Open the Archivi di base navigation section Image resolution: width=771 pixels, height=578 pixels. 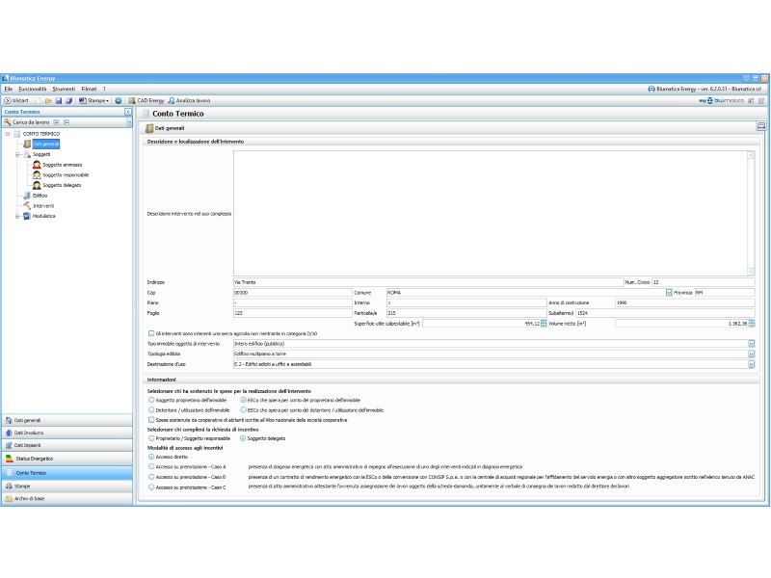[x=66, y=498]
